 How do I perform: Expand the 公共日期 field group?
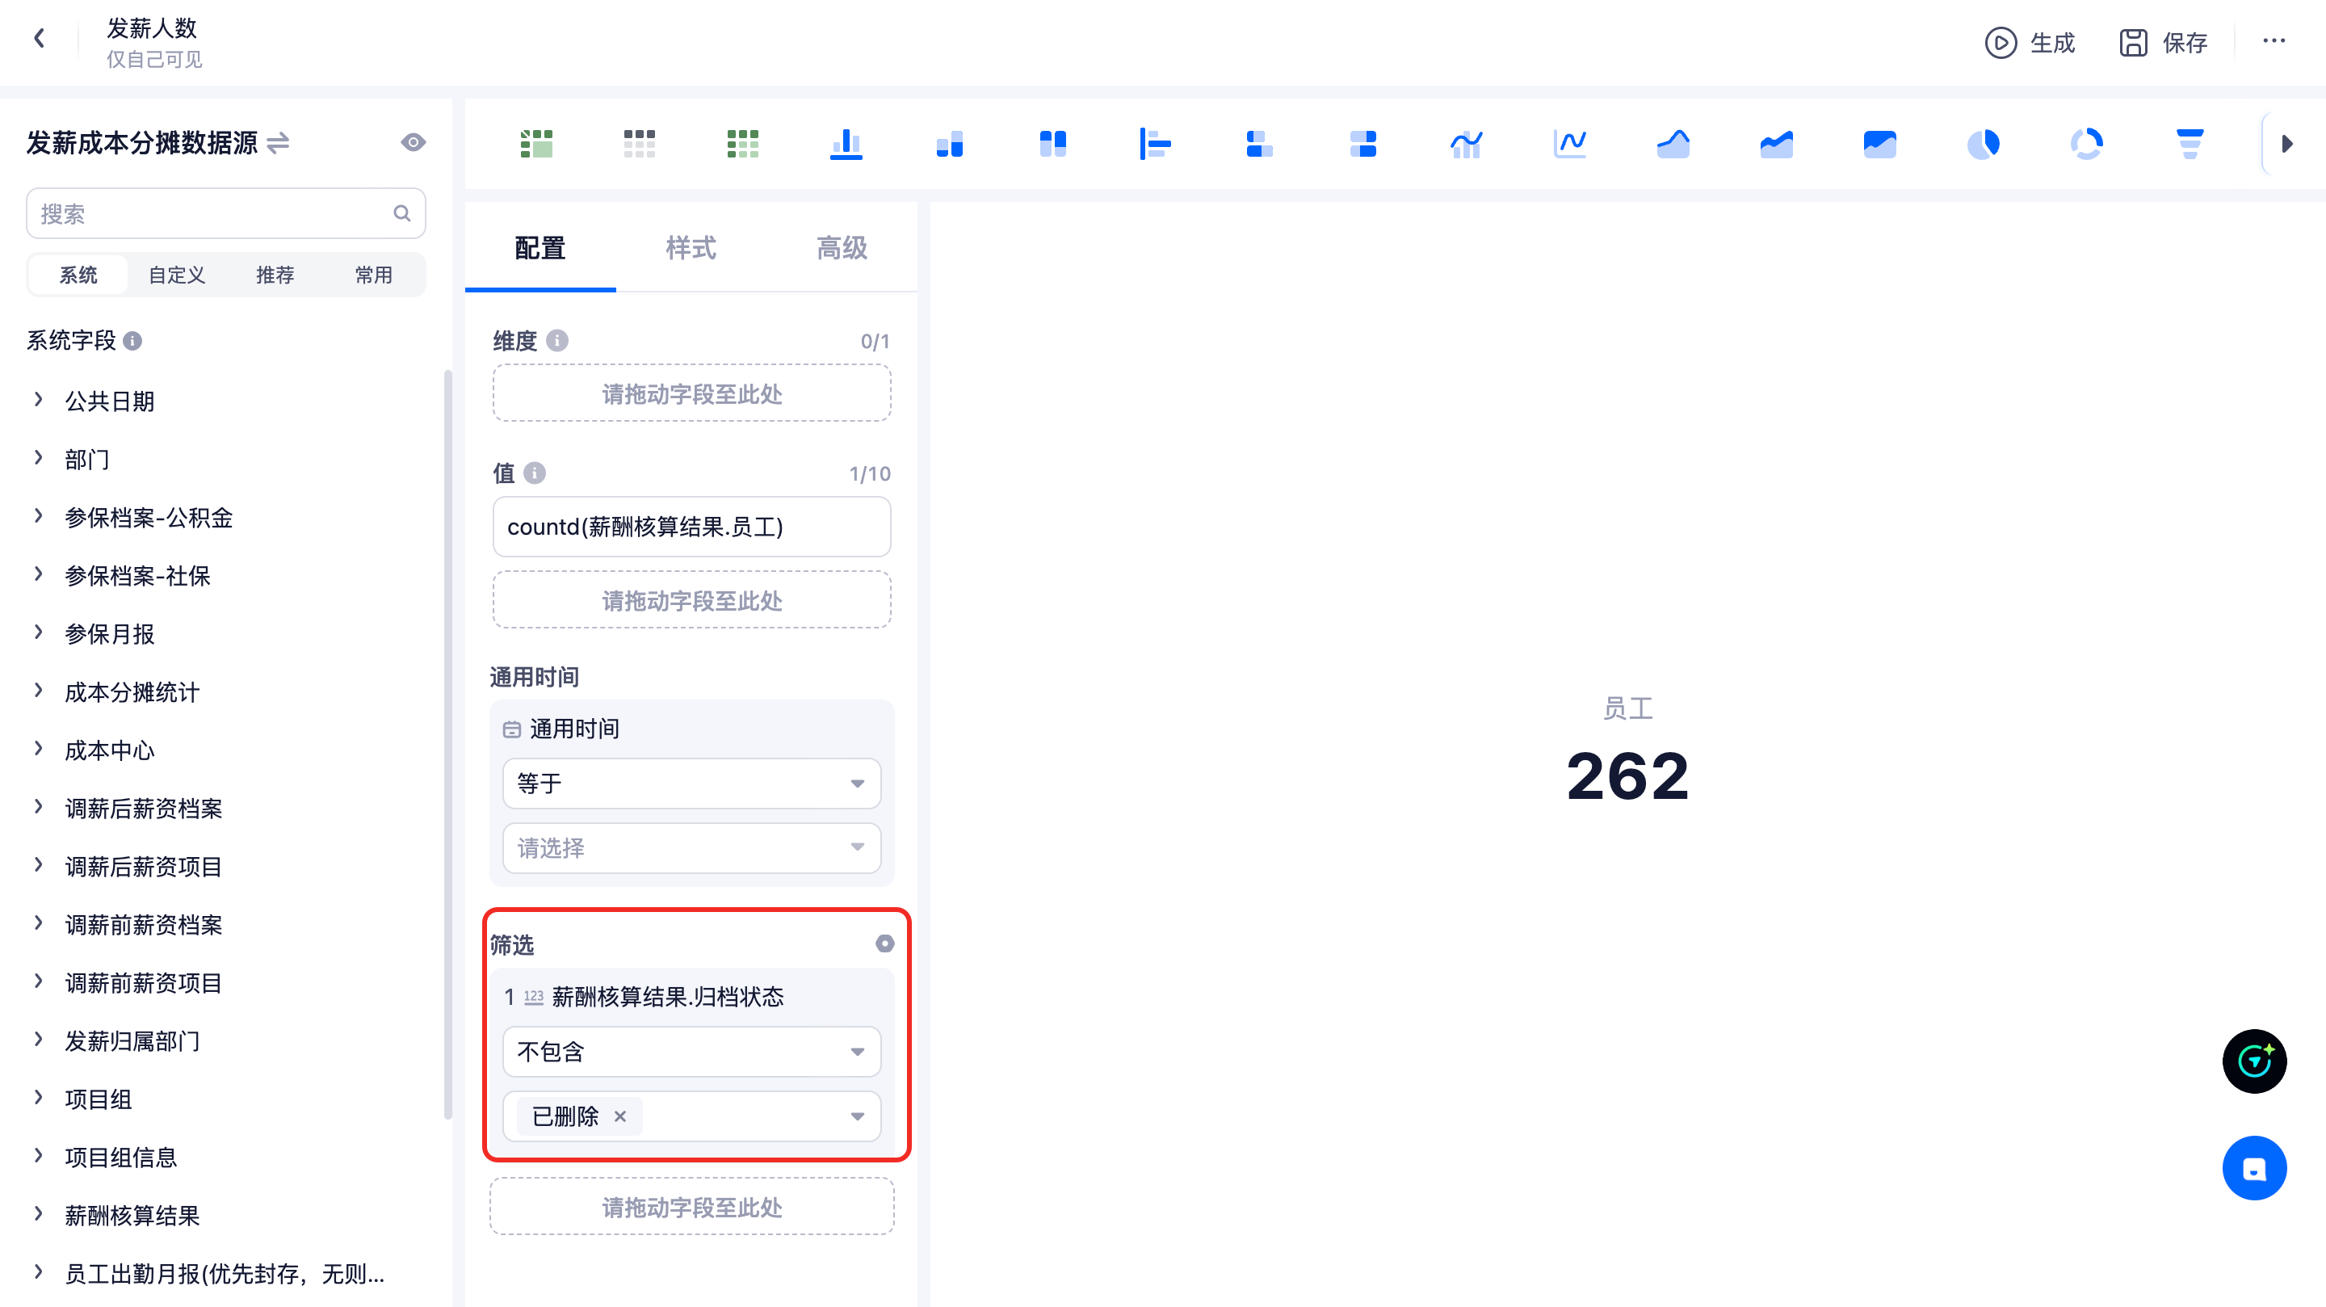(38, 400)
